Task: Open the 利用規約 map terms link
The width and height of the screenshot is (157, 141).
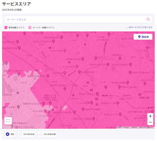Action: pyautogui.click(x=134, y=128)
